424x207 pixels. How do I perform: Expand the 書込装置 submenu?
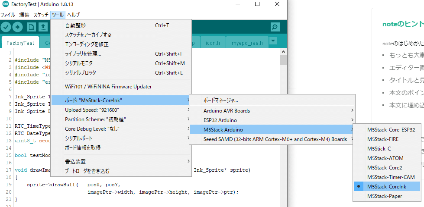pyautogui.click(x=121, y=162)
